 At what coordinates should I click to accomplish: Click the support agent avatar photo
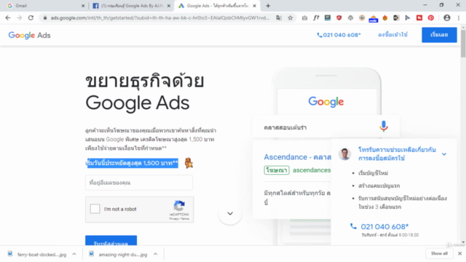[344, 154]
